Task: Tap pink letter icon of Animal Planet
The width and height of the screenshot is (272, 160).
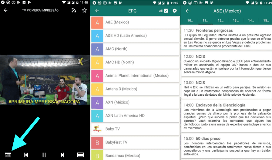Action: coord(97,76)
